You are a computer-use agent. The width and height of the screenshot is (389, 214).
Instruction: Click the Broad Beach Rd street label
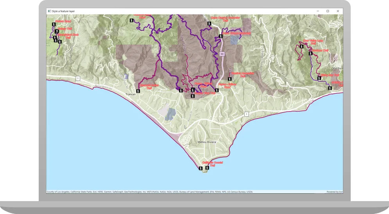tap(104, 87)
